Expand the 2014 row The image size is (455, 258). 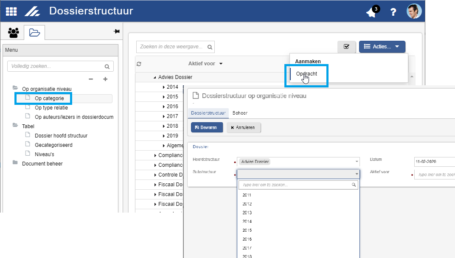(164, 87)
